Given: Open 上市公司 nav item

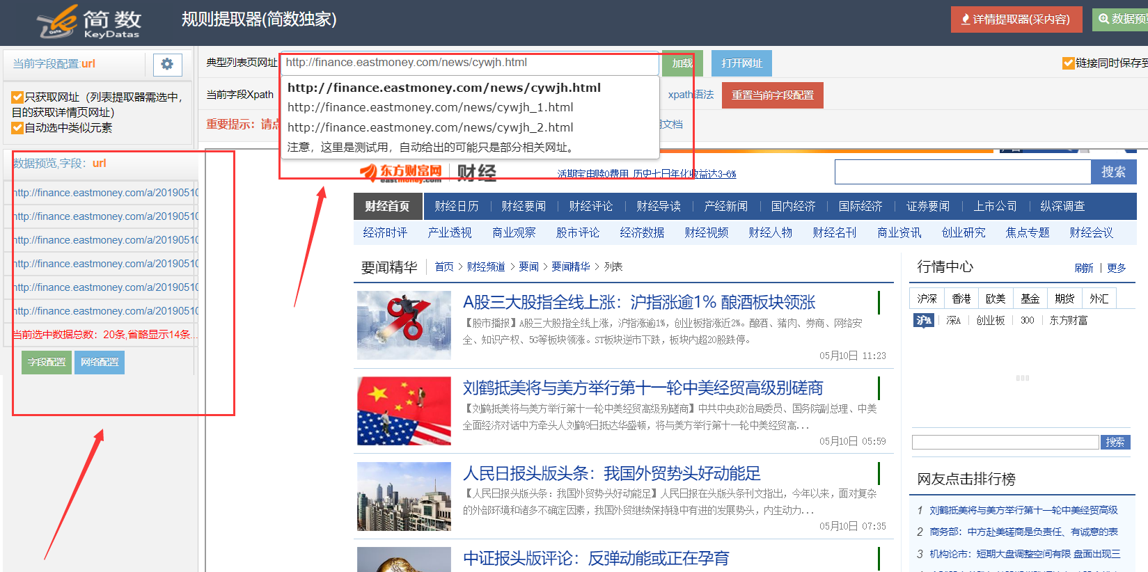Looking at the screenshot, I should point(996,207).
